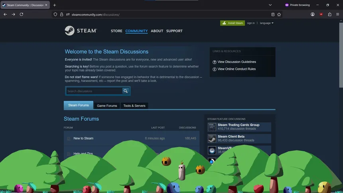The image size is (343, 193).
Task: Click the Steam Client Beta group icon
Action: tap(212, 138)
